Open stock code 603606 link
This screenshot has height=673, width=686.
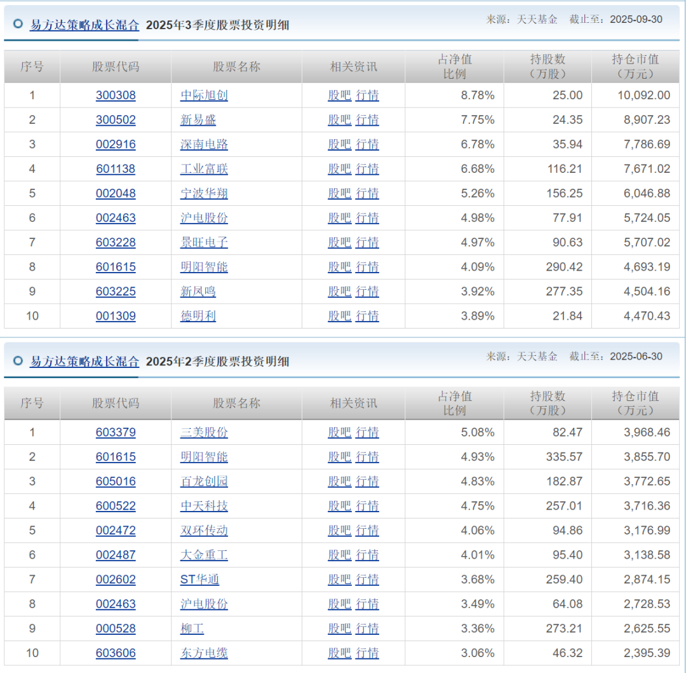(x=116, y=653)
